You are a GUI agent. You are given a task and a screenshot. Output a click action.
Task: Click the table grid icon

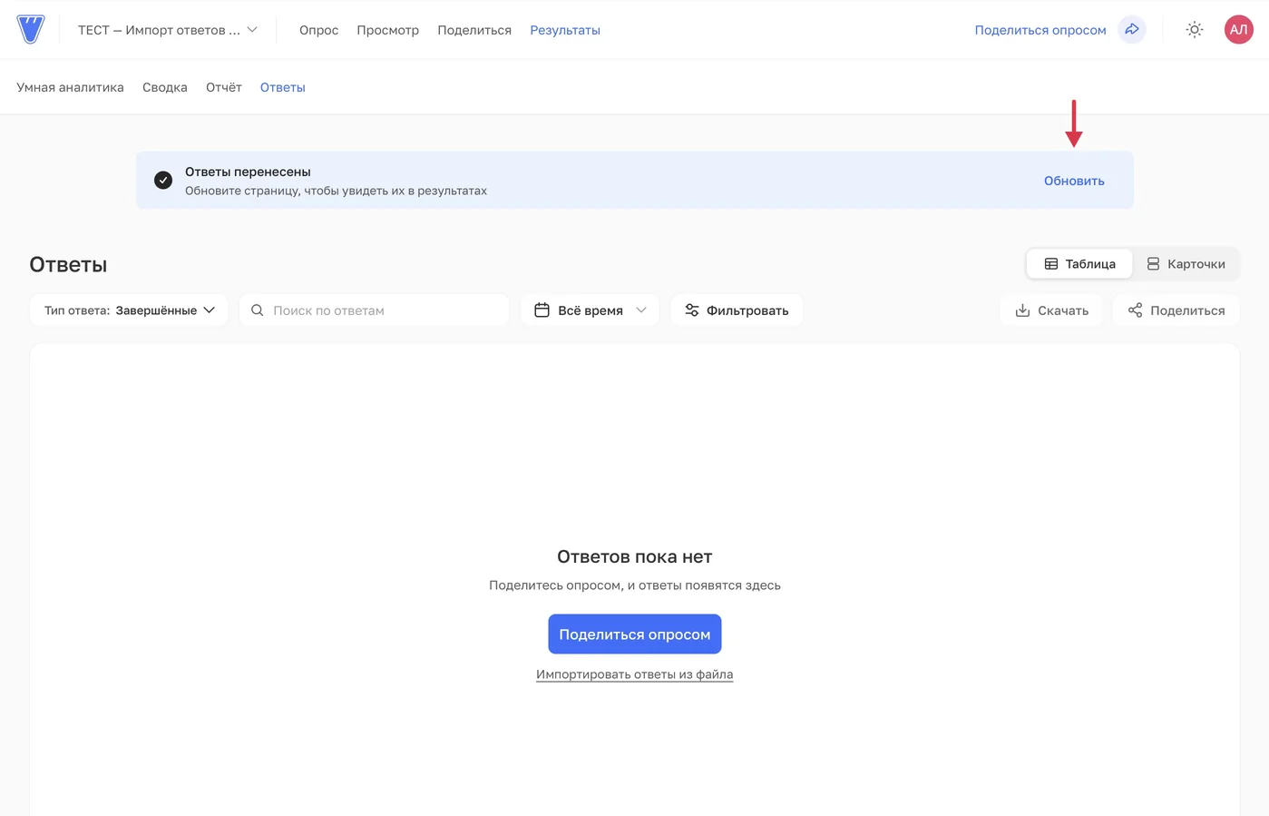pos(1051,264)
